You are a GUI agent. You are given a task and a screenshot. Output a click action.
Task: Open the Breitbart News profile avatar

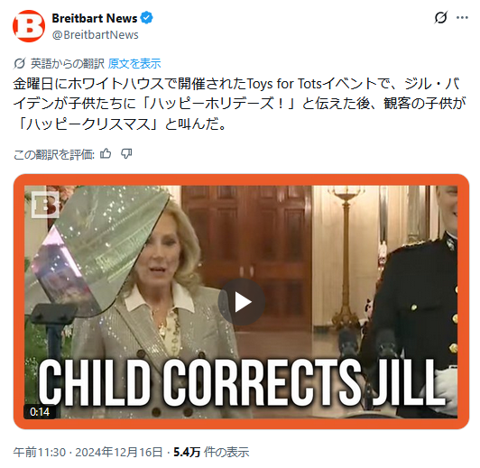coord(29,25)
